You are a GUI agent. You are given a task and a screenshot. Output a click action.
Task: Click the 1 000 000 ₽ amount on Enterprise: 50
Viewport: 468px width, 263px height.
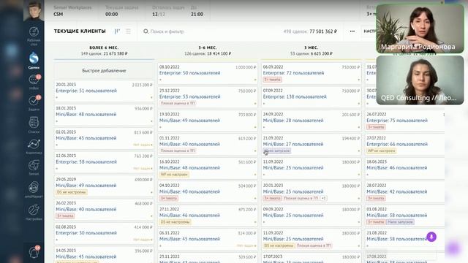(246, 67)
